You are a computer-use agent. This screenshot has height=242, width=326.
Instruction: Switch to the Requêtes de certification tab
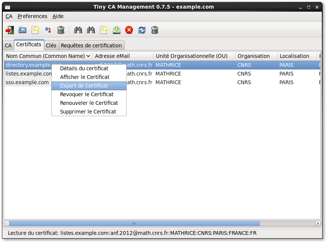pyautogui.click(x=91, y=45)
